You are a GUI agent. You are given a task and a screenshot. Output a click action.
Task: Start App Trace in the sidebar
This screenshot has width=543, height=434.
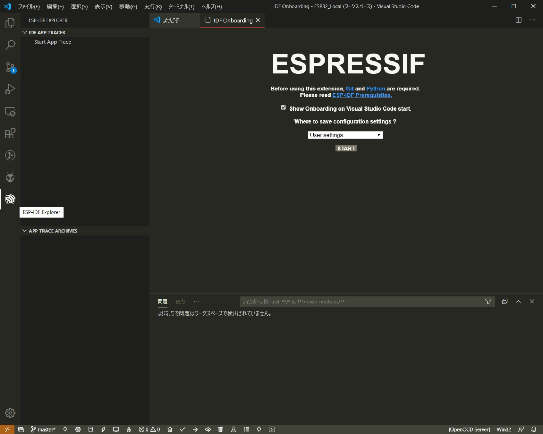(52, 42)
